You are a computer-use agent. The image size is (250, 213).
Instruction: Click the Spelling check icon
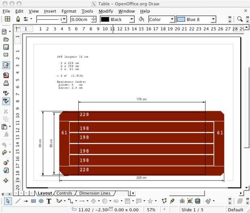pos(6,93)
